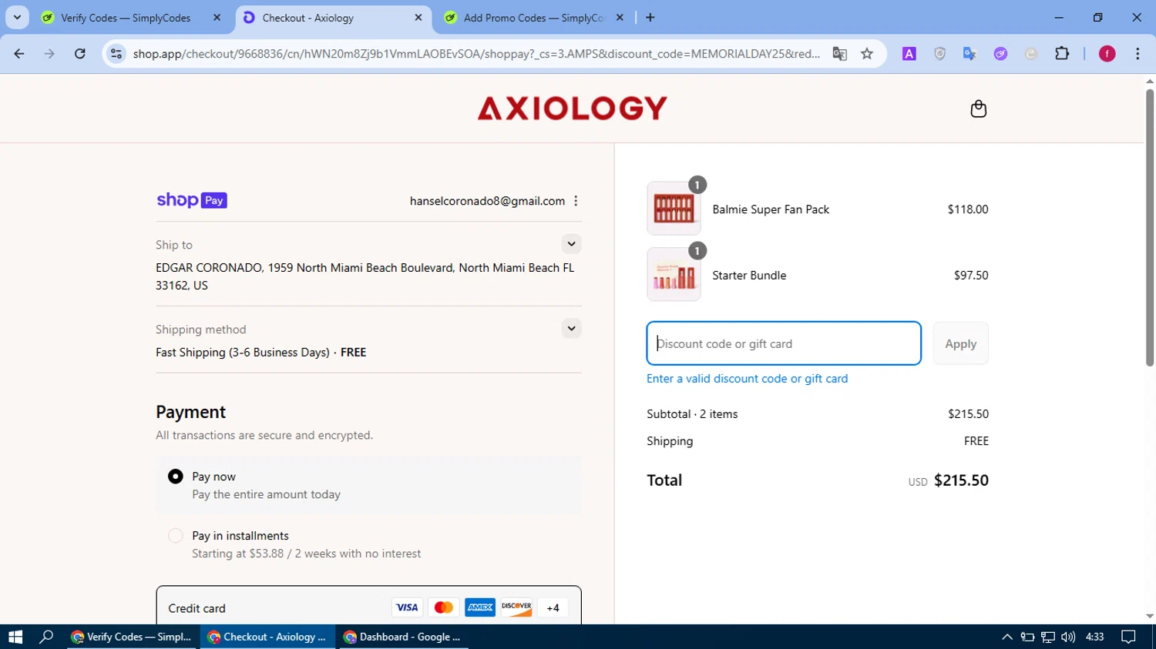Screen dimensions: 1156x649
Task: Open Verify Codes window from taskbar
Action: (133, 637)
